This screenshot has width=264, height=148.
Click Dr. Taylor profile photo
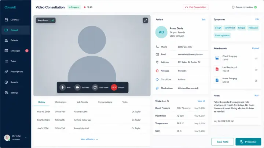pos(7,138)
